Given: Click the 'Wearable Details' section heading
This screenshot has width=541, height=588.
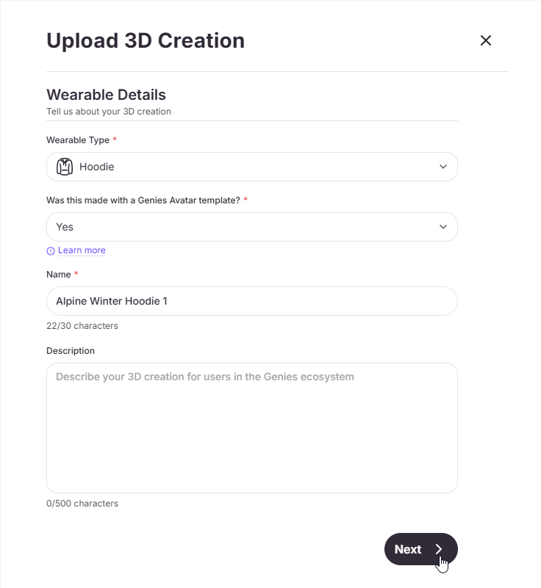Looking at the screenshot, I should 106,95.
